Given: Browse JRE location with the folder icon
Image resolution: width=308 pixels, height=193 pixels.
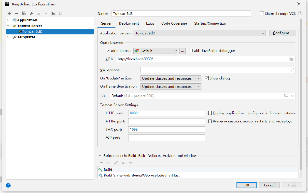Looking at the screenshot, I should tap(286, 96).
